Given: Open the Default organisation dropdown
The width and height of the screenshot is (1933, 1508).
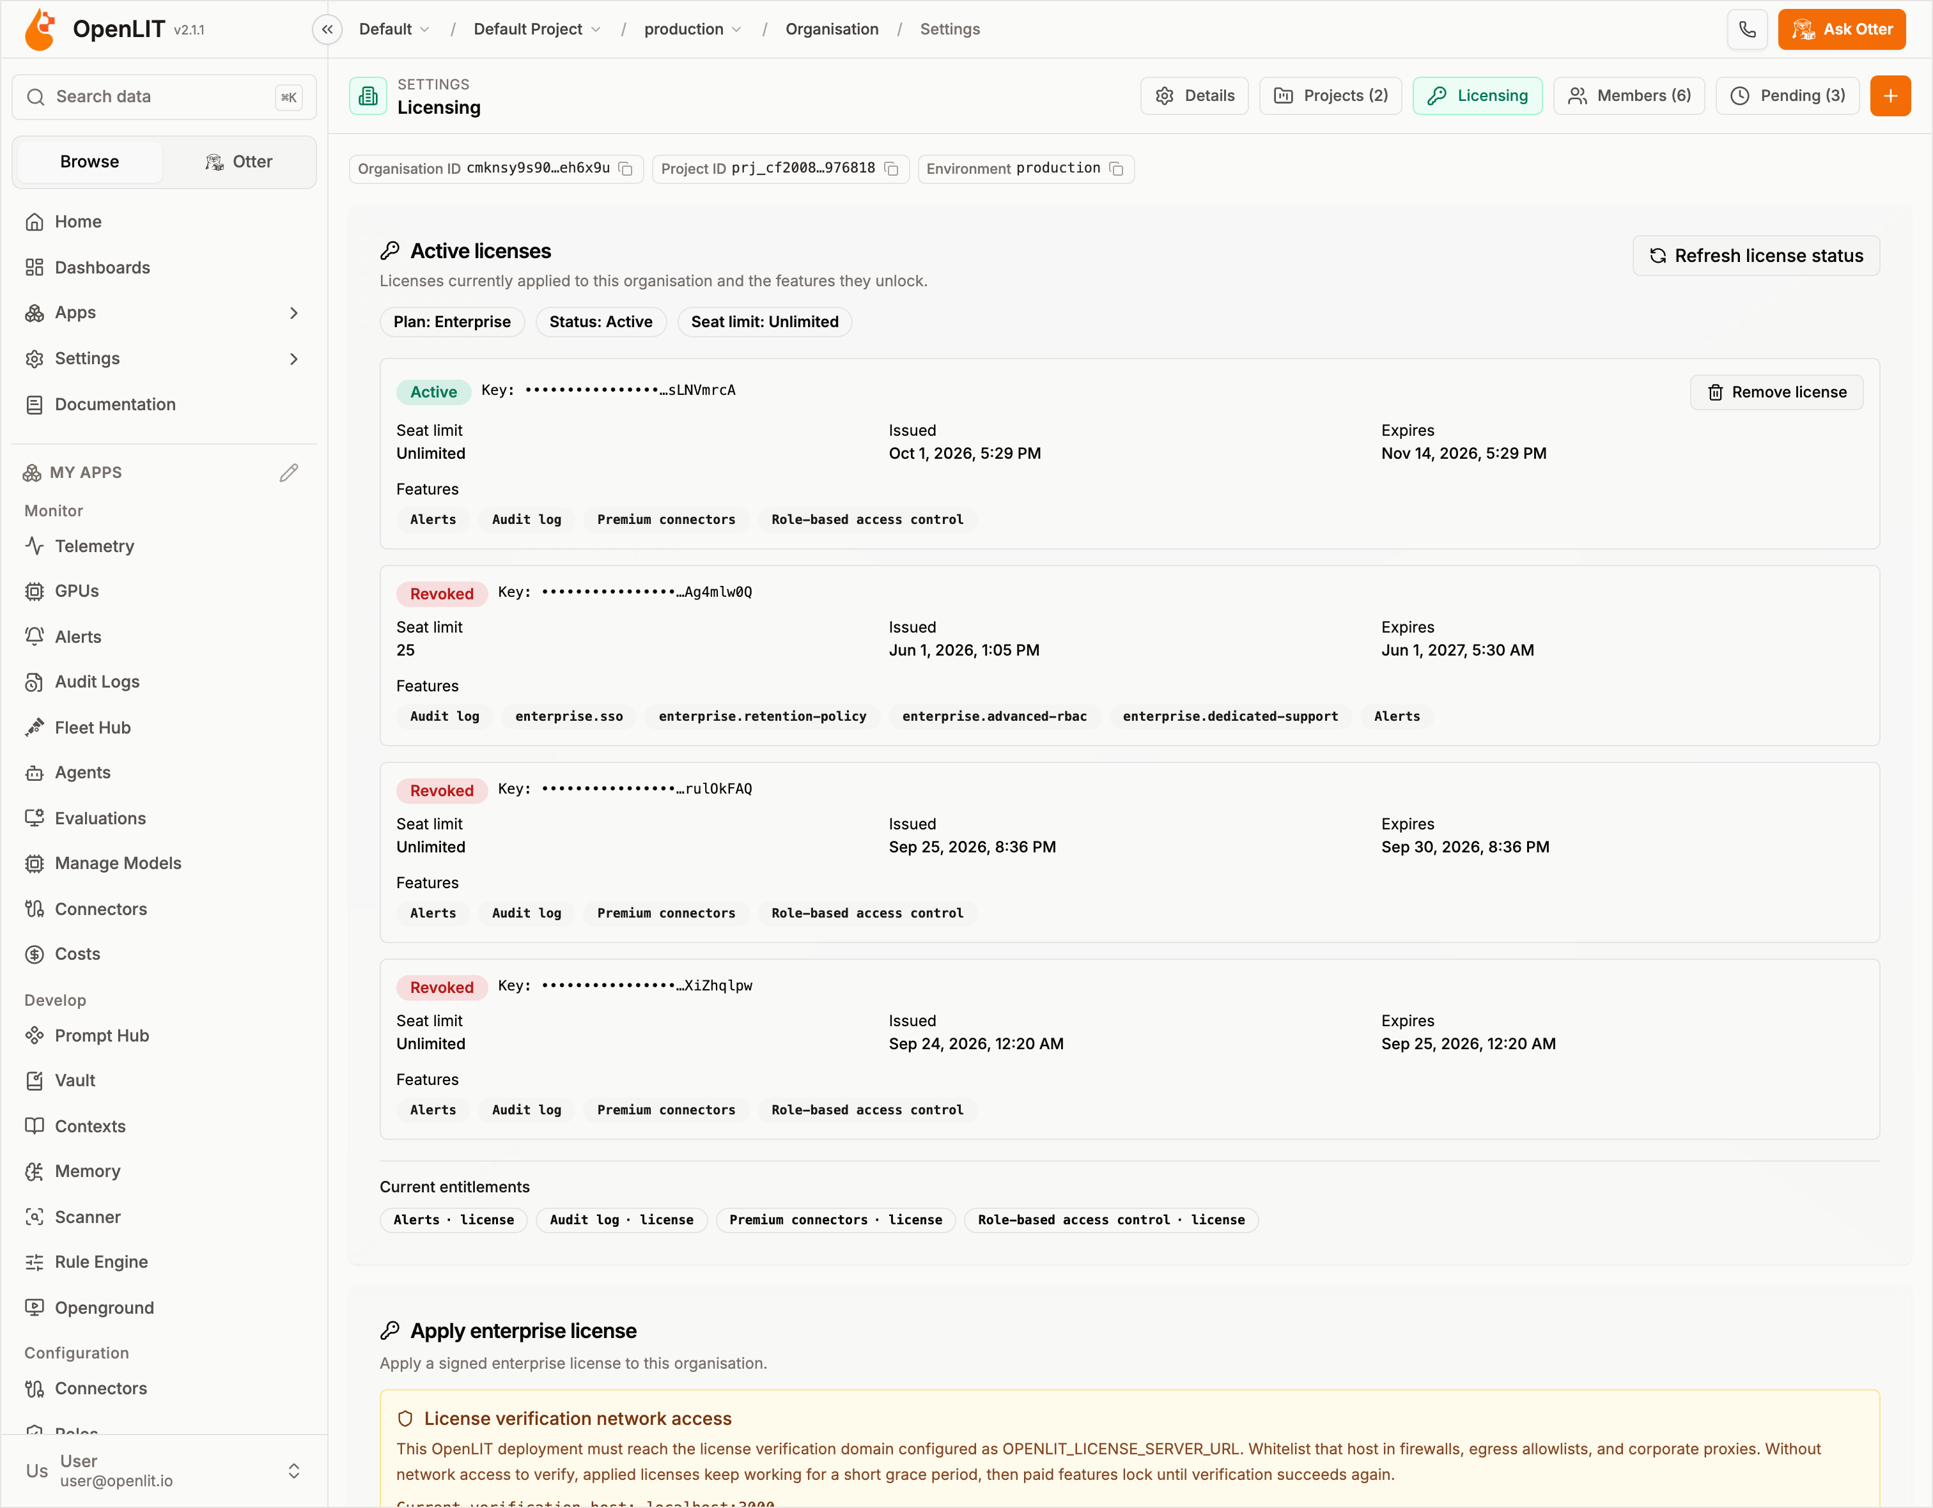Looking at the screenshot, I should click(x=394, y=29).
